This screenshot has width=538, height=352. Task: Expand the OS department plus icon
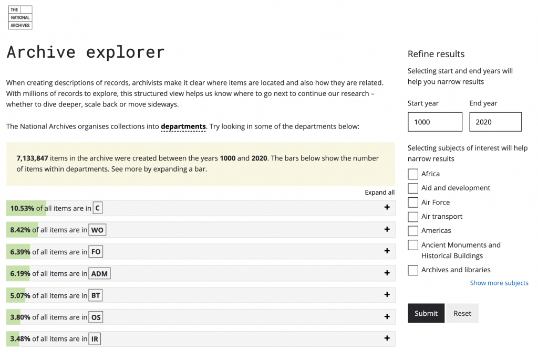tap(387, 316)
